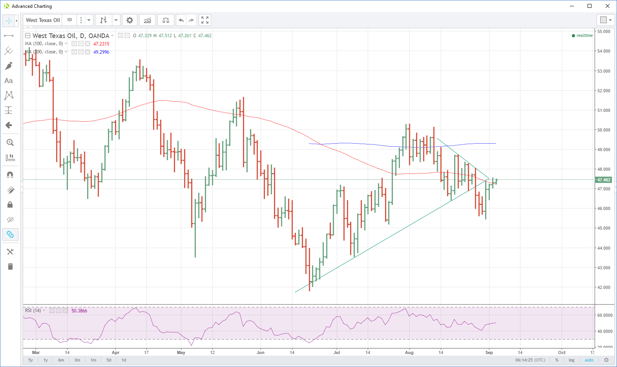
Task: Remove the MA 100 indicator
Action: click(x=87, y=44)
